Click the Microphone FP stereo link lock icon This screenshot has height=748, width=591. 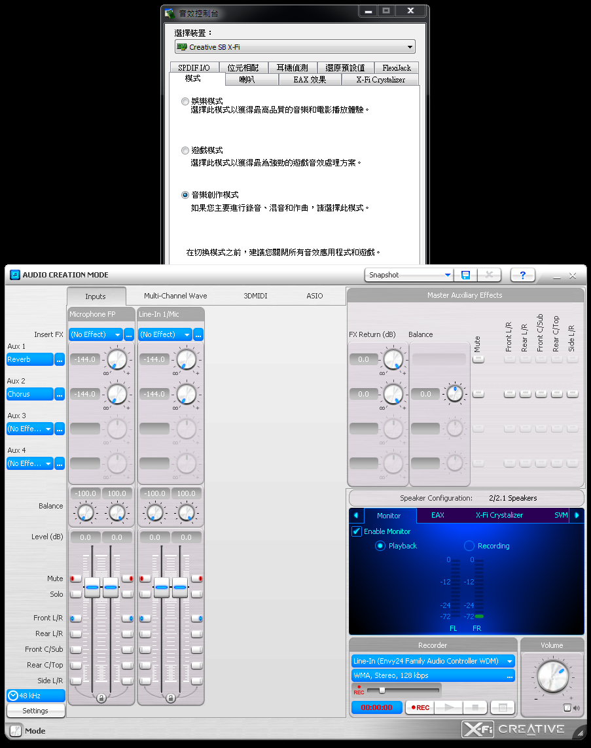[101, 698]
